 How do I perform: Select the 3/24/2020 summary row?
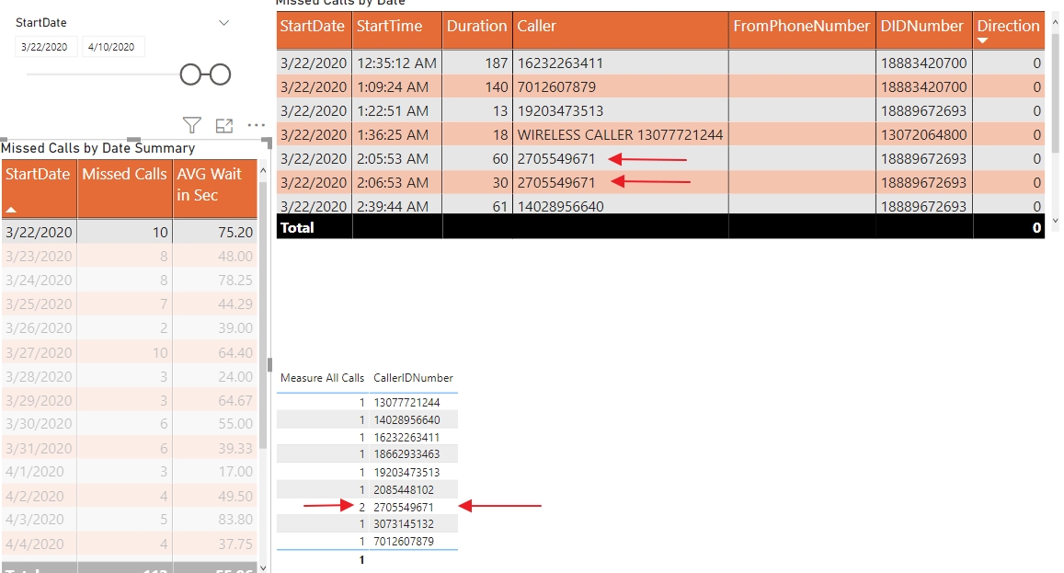point(129,280)
